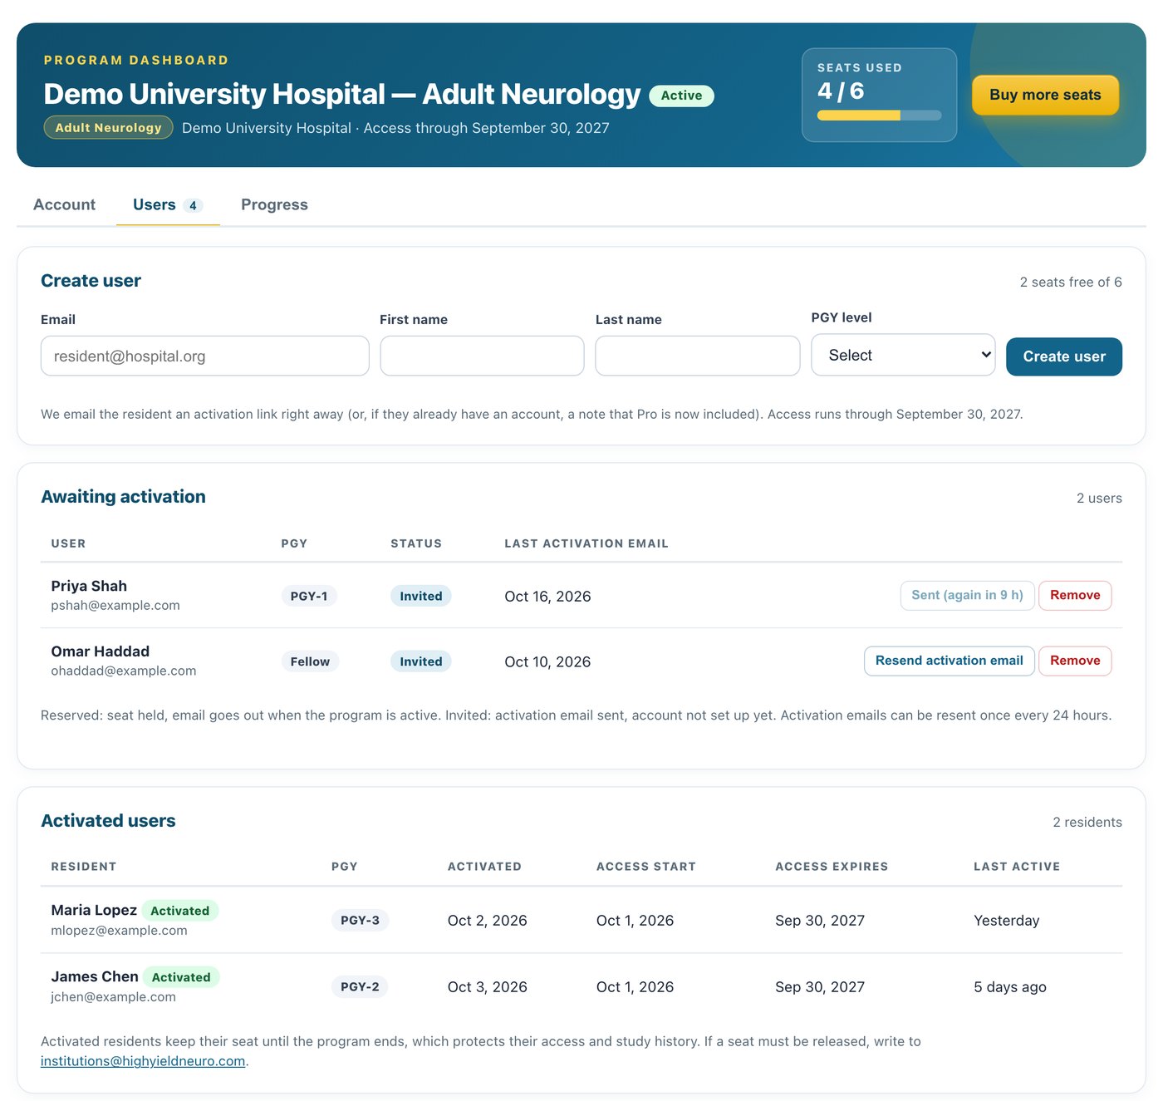Click the Users count badge 4
Screen dimensions: 1163x1101
point(193,205)
